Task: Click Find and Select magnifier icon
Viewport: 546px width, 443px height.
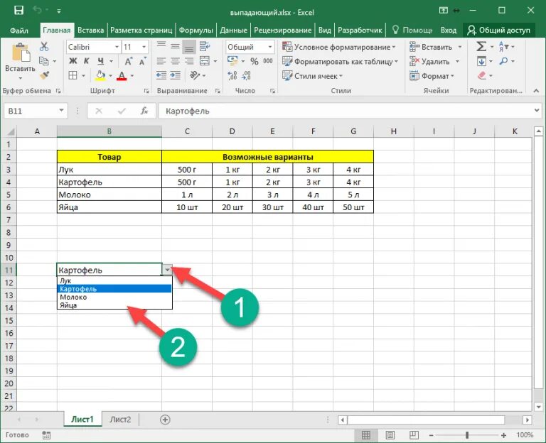Action: 503,61
